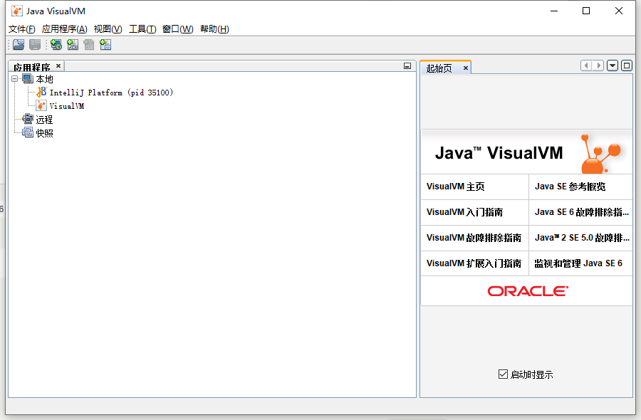641x420 pixels.
Task: Click the Java VisualVM banner on the start page
Action: click(x=526, y=153)
